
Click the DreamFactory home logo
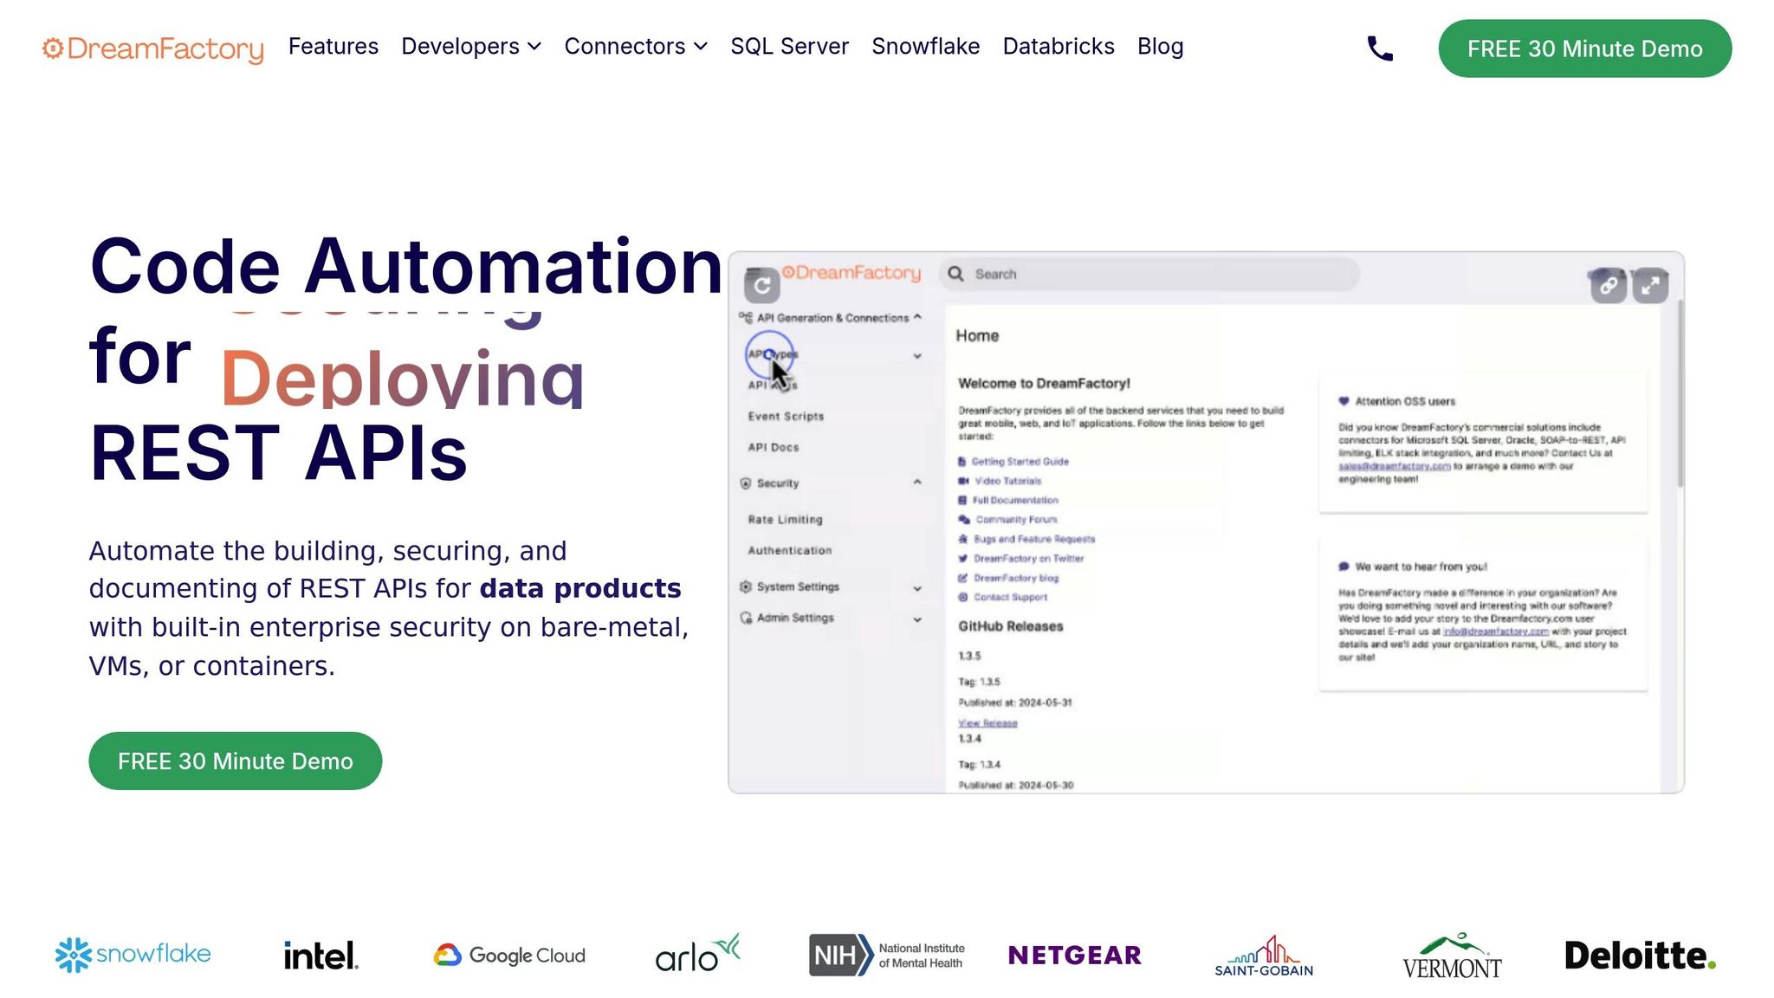pyautogui.click(x=153, y=49)
